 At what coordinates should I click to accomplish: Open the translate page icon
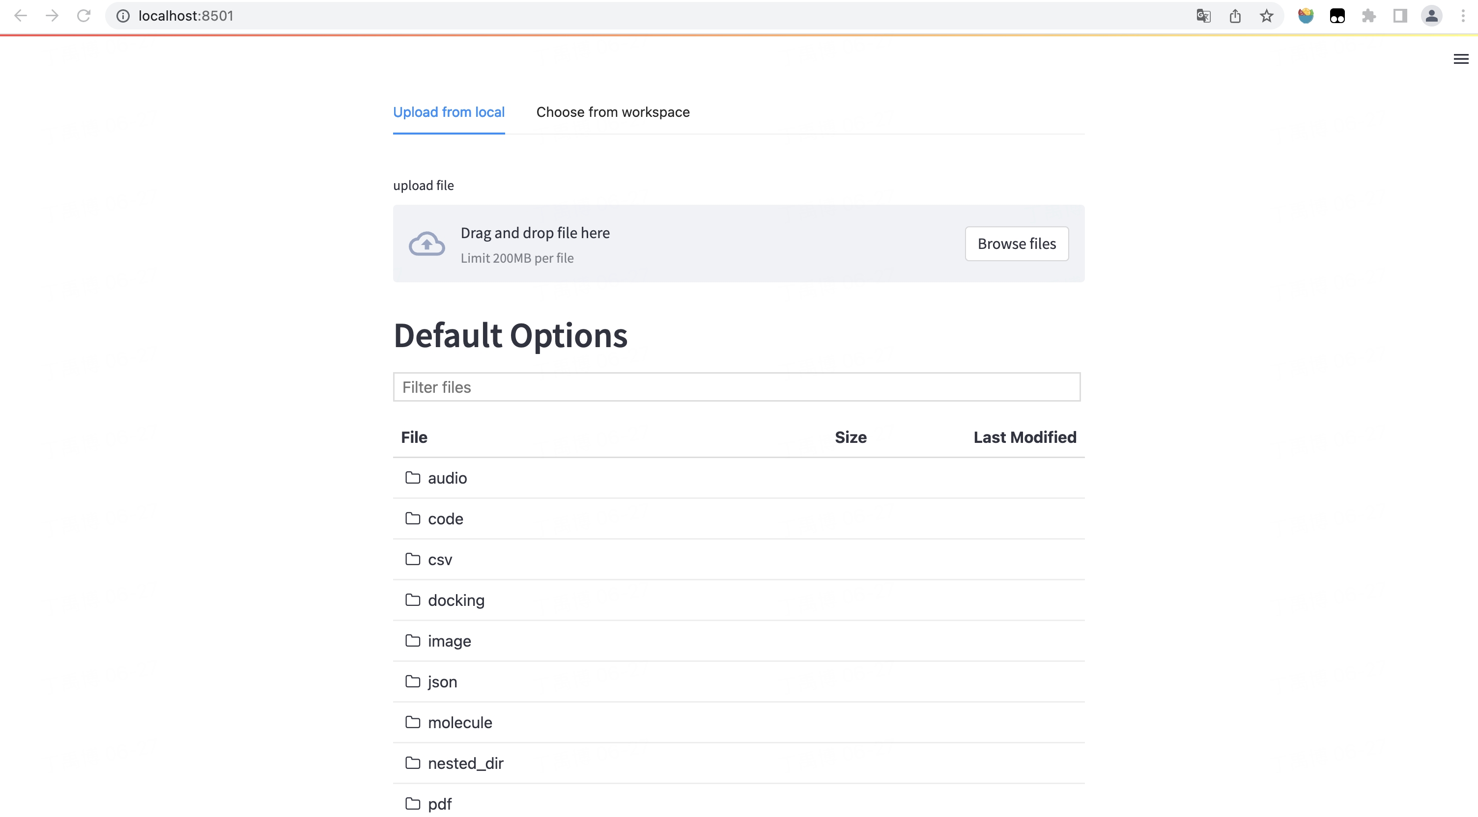(x=1203, y=16)
